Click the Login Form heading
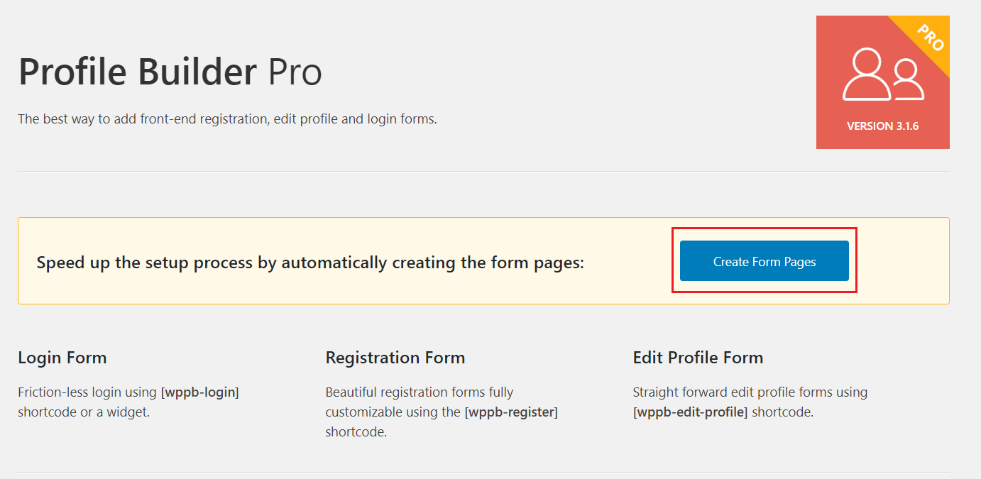Image resolution: width=981 pixels, height=479 pixels. click(62, 358)
